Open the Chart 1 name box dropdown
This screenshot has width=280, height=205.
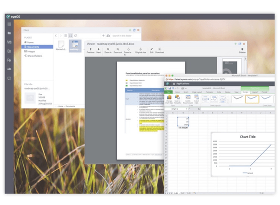[x=186, y=109]
